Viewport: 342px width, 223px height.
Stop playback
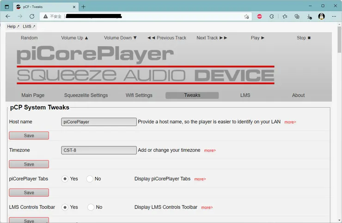303,38
